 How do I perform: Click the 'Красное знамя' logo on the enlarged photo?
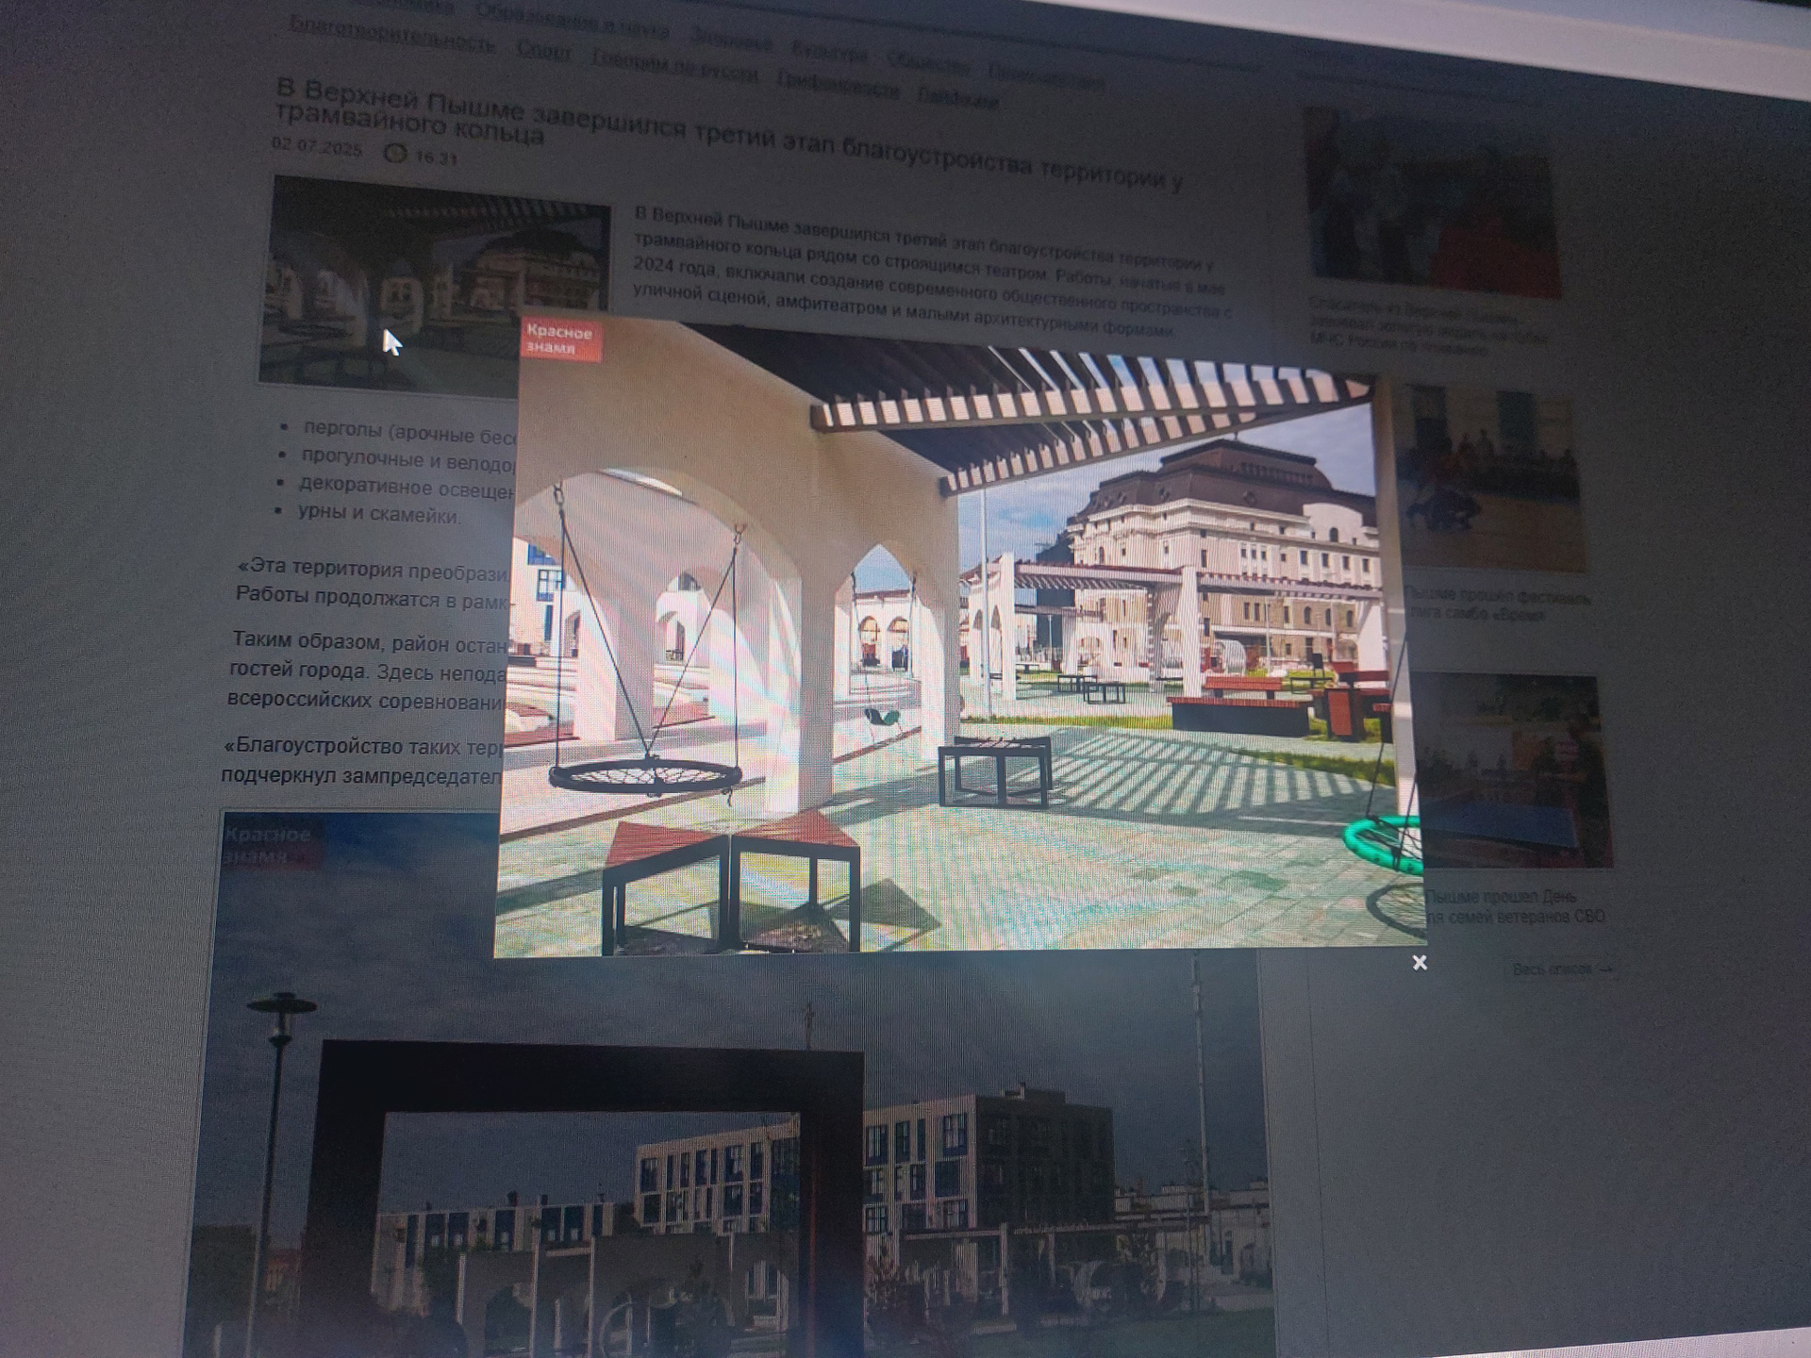tap(560, 339)
